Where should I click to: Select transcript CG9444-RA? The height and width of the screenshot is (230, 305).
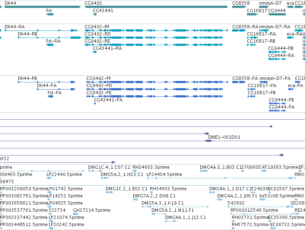coord(277,59)
